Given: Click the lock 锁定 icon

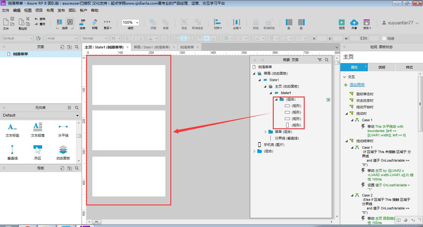Looking at the screenshot, I should (256, 22).
